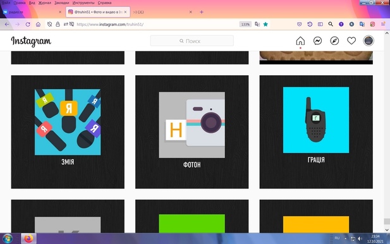
Task: Go forward one page
Action: pos(18,25)
